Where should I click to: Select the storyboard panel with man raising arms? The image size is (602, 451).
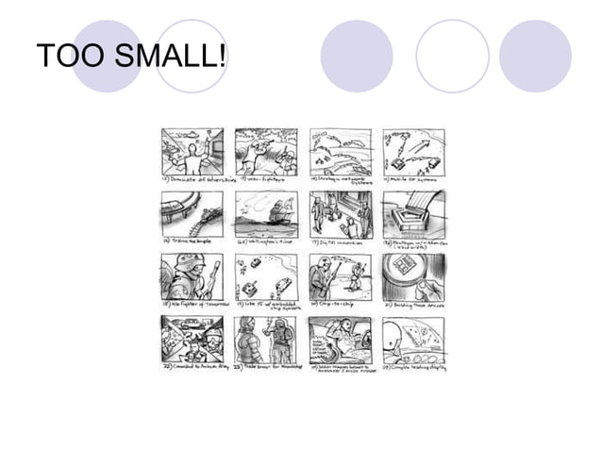tap(192, 152)
